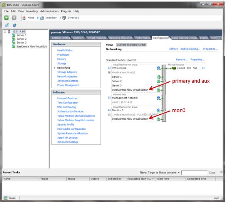Collapse the 10.5.14.60 host tree node
This screenshot has width=236, height=207.
coord(5,32)
